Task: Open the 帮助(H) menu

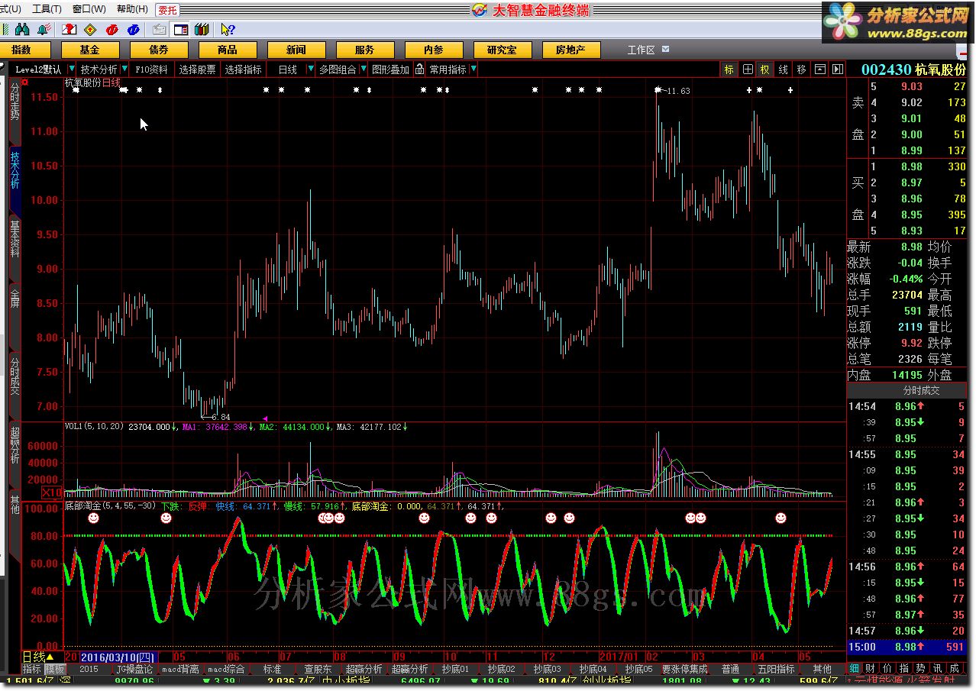Action: click(x=132, y=9)
